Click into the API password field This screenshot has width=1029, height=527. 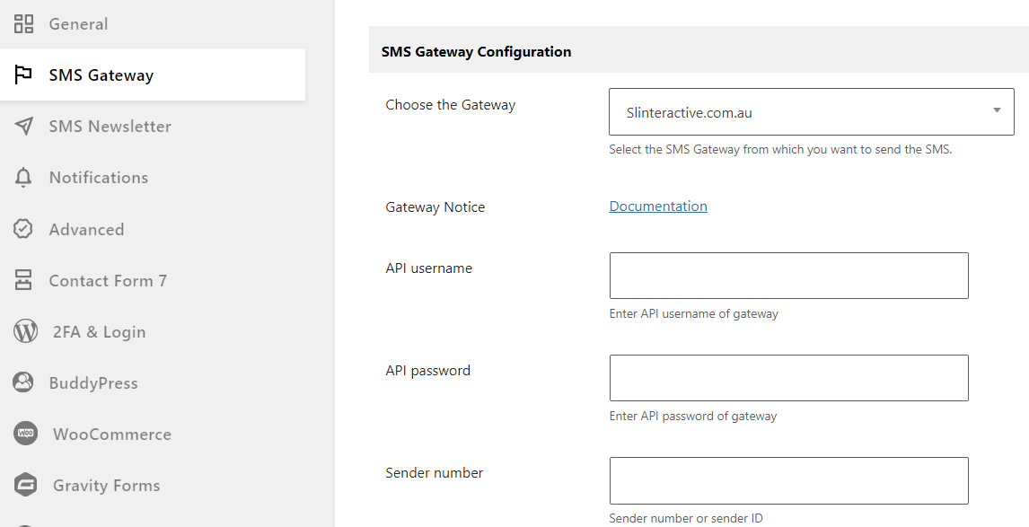tap(789, 378)
